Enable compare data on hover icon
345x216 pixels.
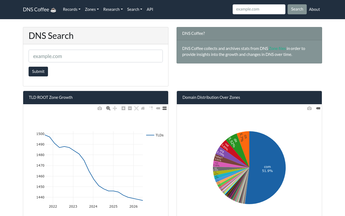(164, 108)
